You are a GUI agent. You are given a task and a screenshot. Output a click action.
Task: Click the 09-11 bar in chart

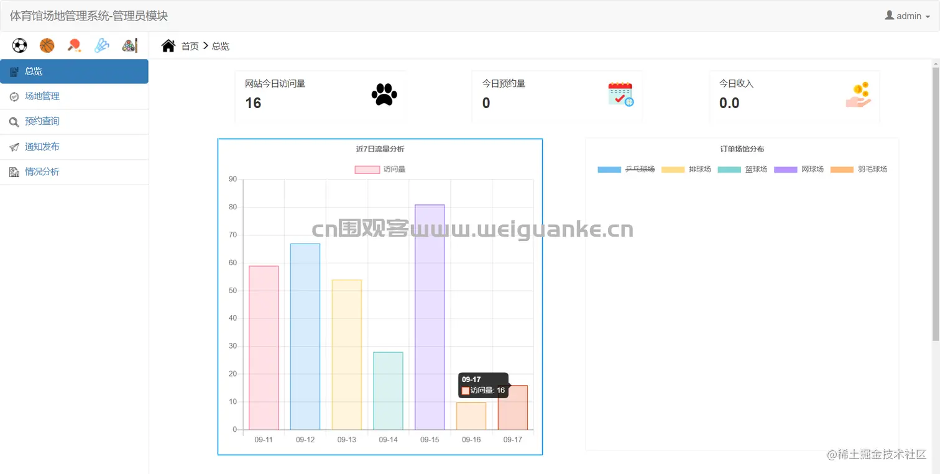[x=264, y=348]
